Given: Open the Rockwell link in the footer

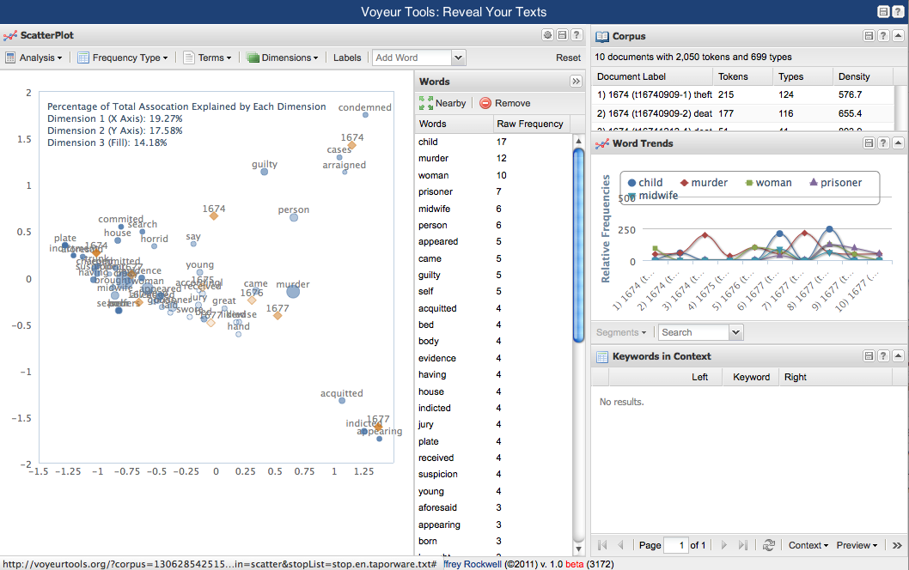Looking at the screenshot, I should [473, 564].
